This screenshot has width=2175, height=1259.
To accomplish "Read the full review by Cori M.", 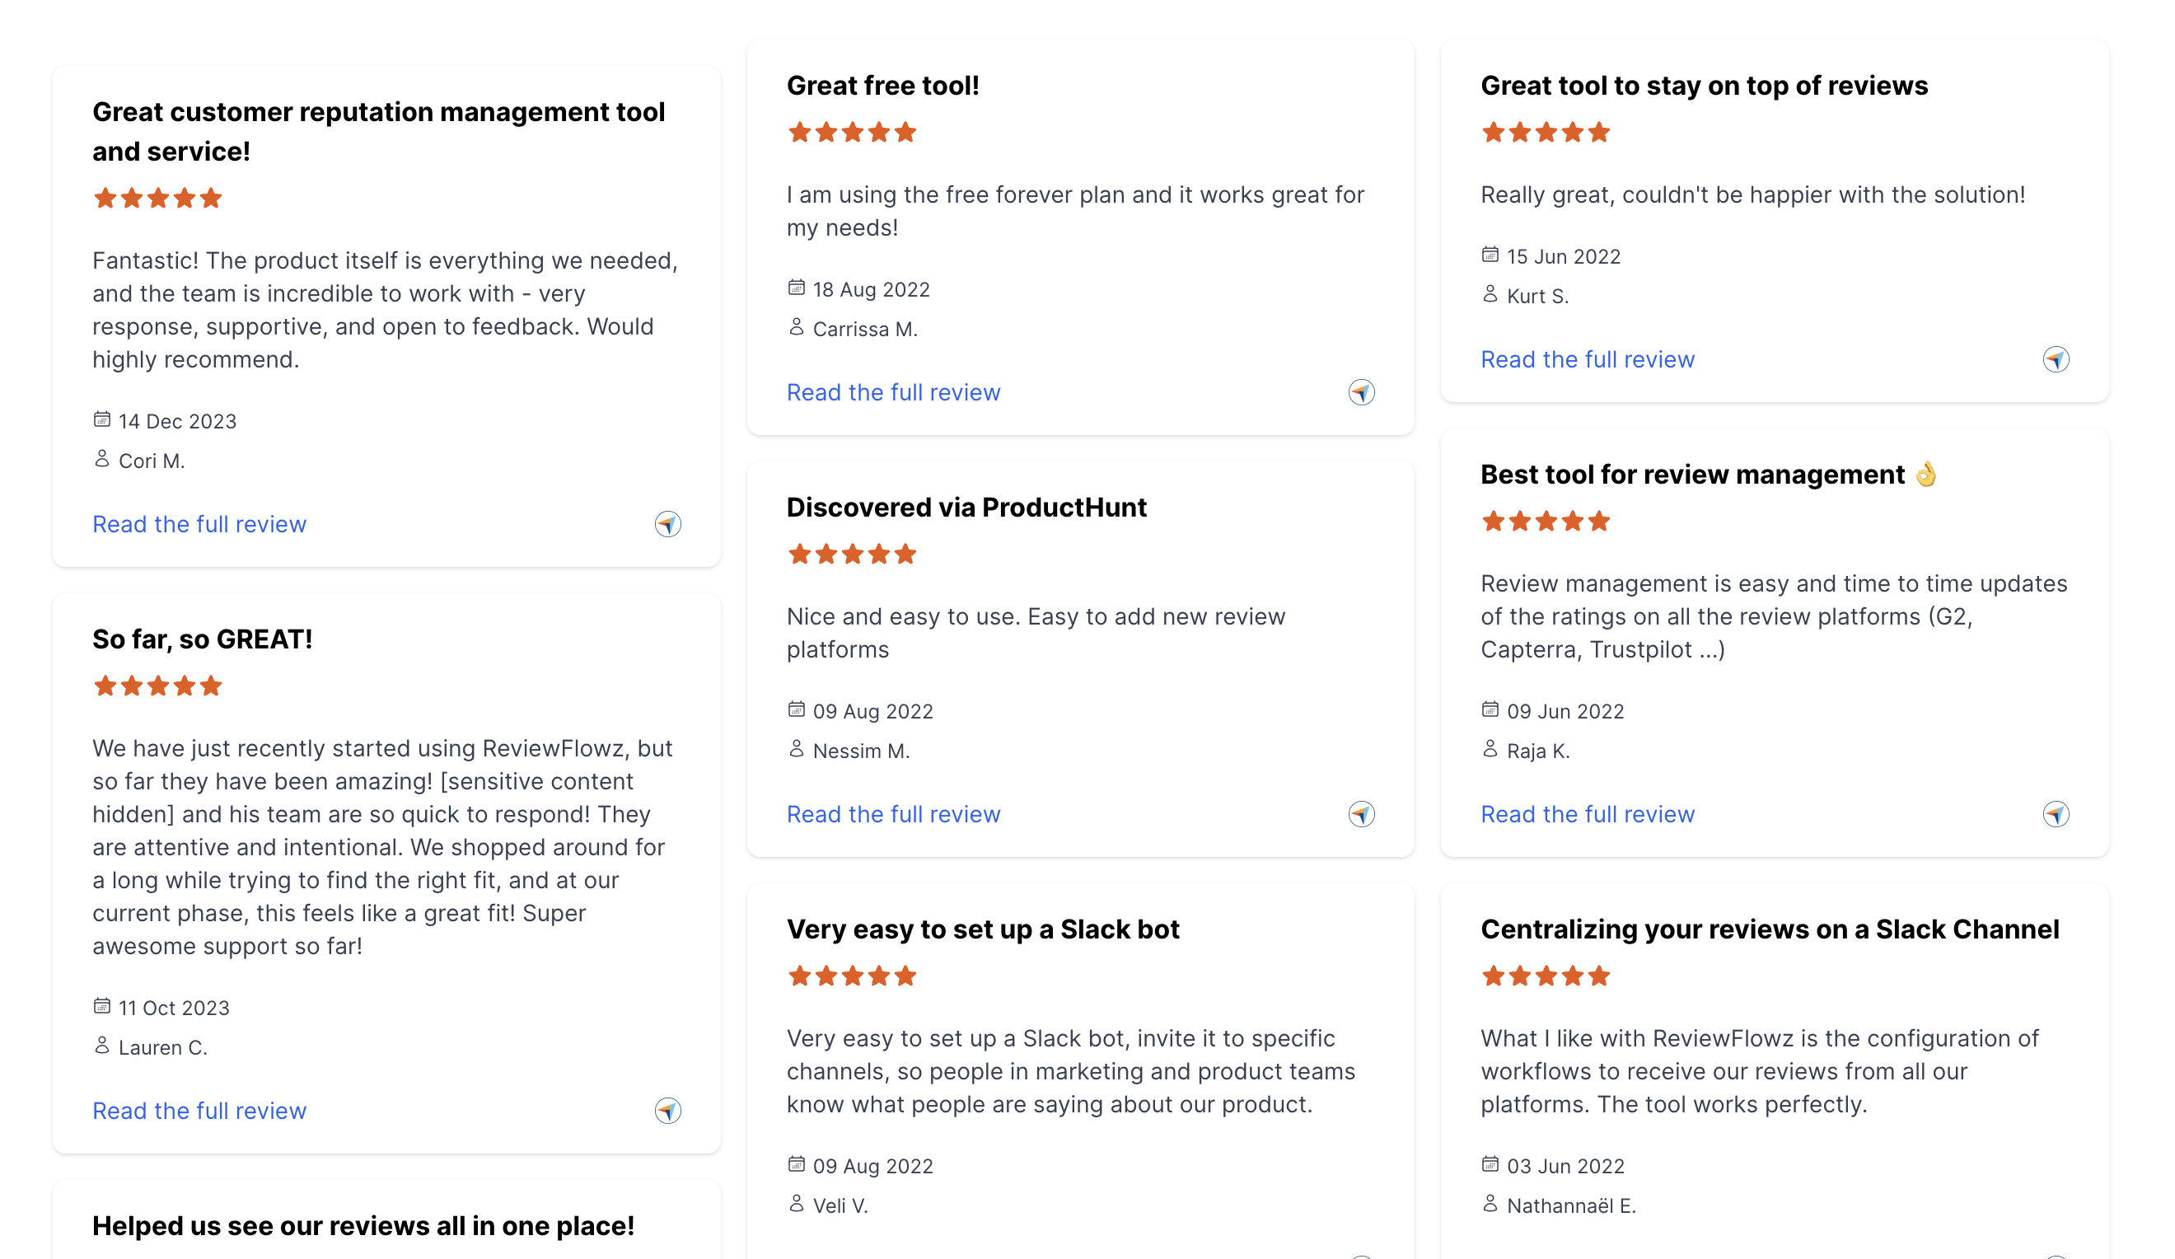I will 199,525.
